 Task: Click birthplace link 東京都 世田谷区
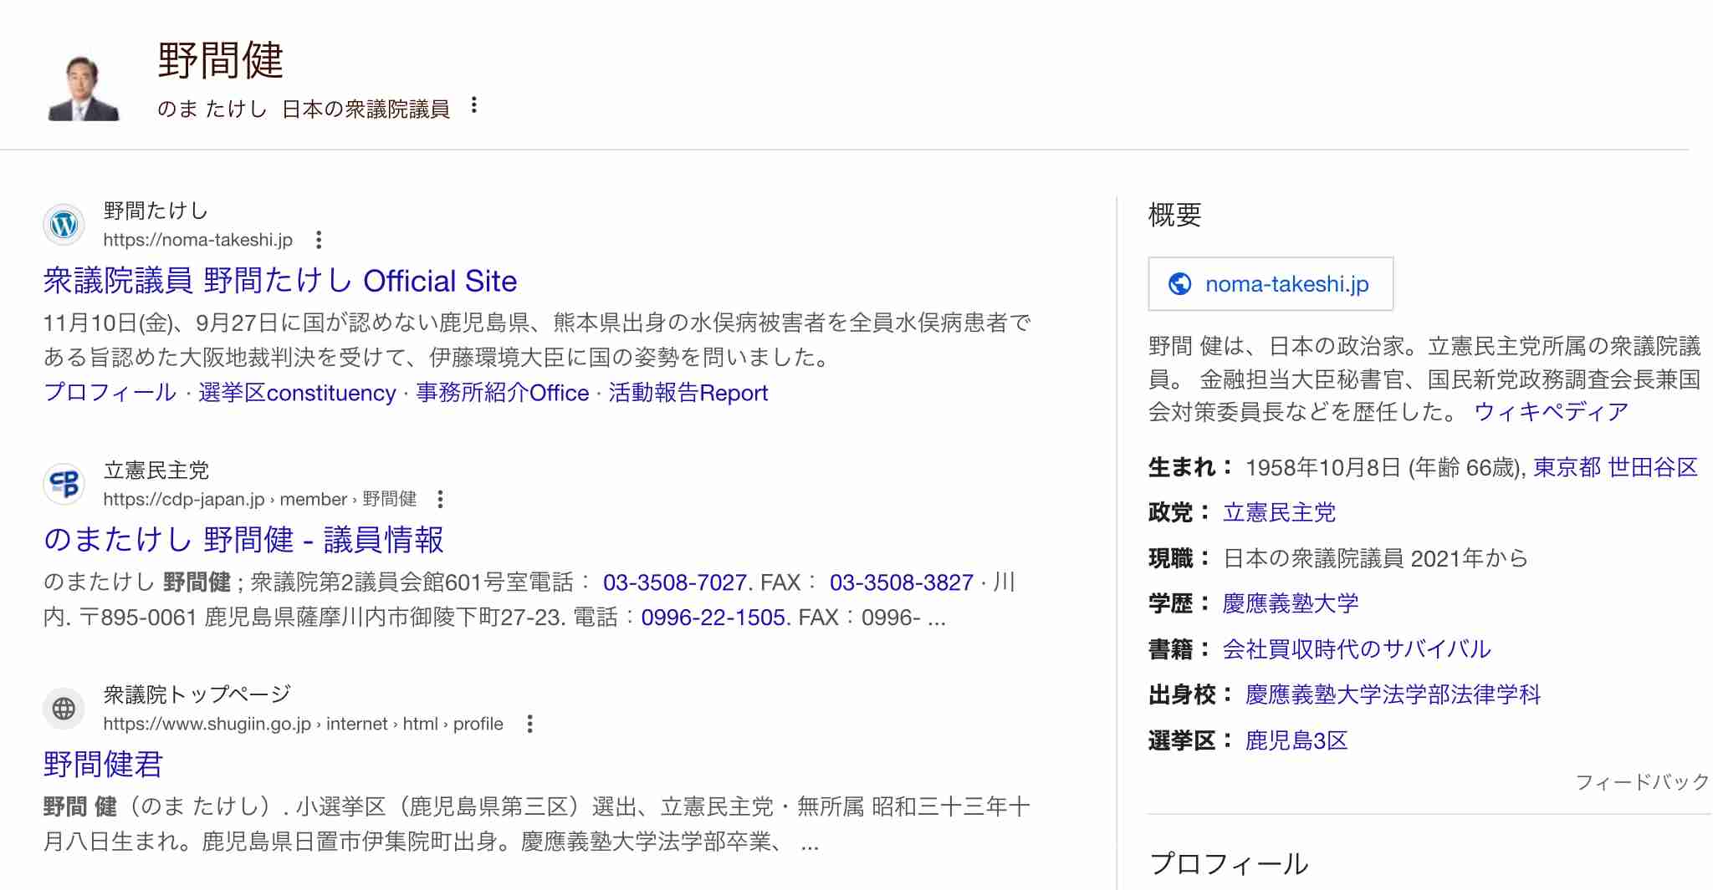coord(1615,468)
